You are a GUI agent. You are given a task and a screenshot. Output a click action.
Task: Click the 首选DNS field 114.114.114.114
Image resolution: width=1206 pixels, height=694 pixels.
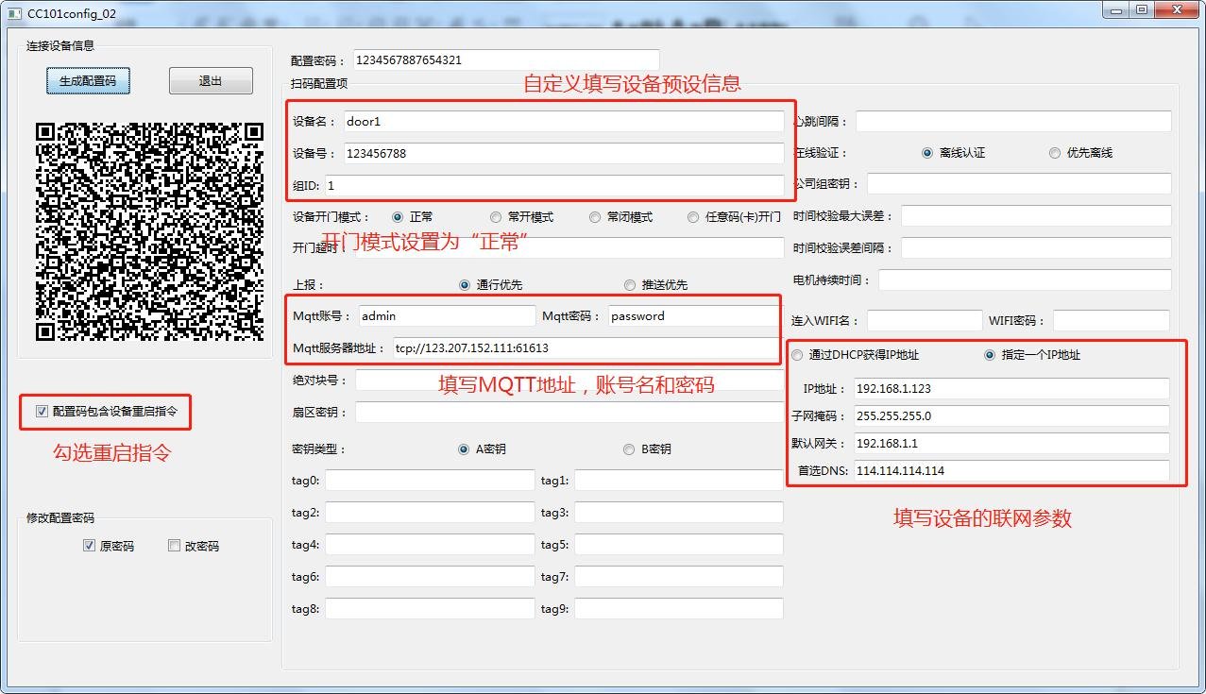click(1011, 471)
